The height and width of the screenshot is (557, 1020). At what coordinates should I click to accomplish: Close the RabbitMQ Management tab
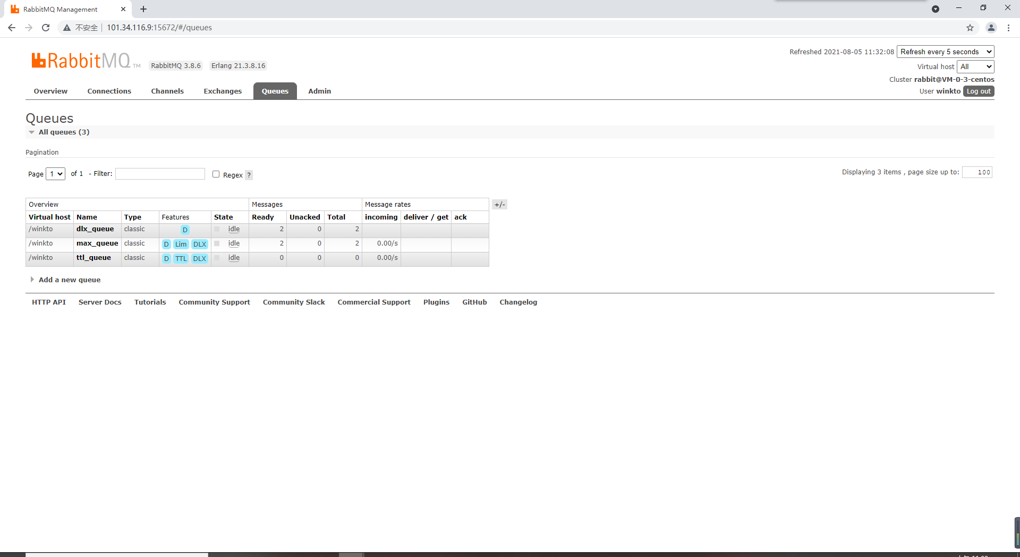click(123, 9)
